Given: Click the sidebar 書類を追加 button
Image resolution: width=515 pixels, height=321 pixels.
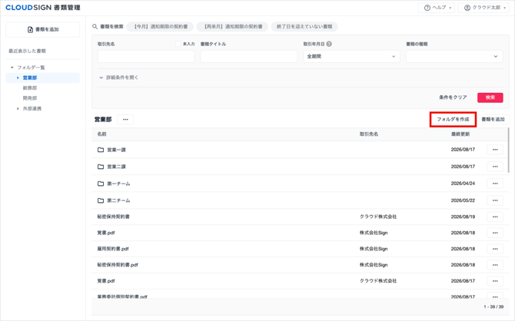Looking at the screenshot, I should click(43, 29).
